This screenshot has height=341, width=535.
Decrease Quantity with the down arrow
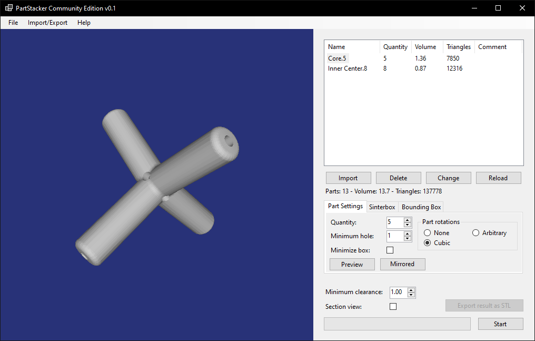(407, 225)
